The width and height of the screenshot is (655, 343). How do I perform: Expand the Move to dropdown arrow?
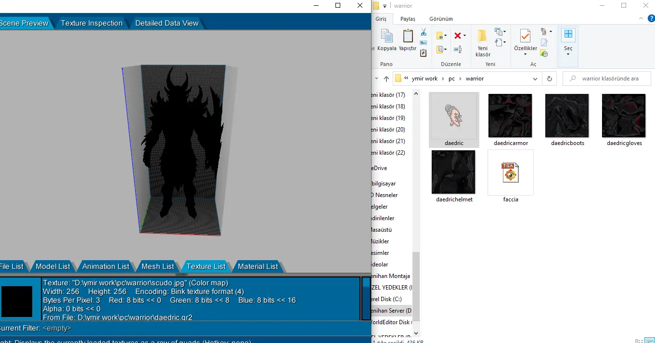[x=446, y=36]
